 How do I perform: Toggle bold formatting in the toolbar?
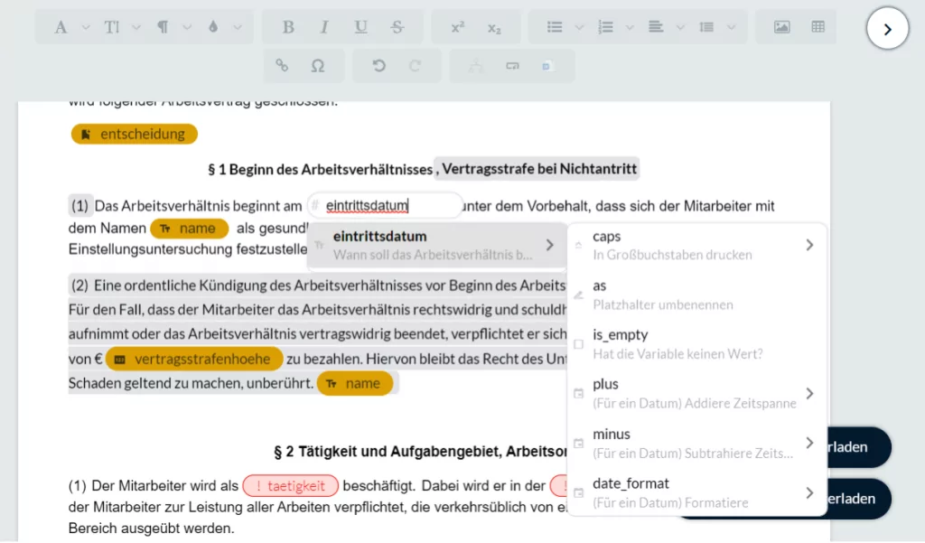pyautogui.click(x=288, y=27)
